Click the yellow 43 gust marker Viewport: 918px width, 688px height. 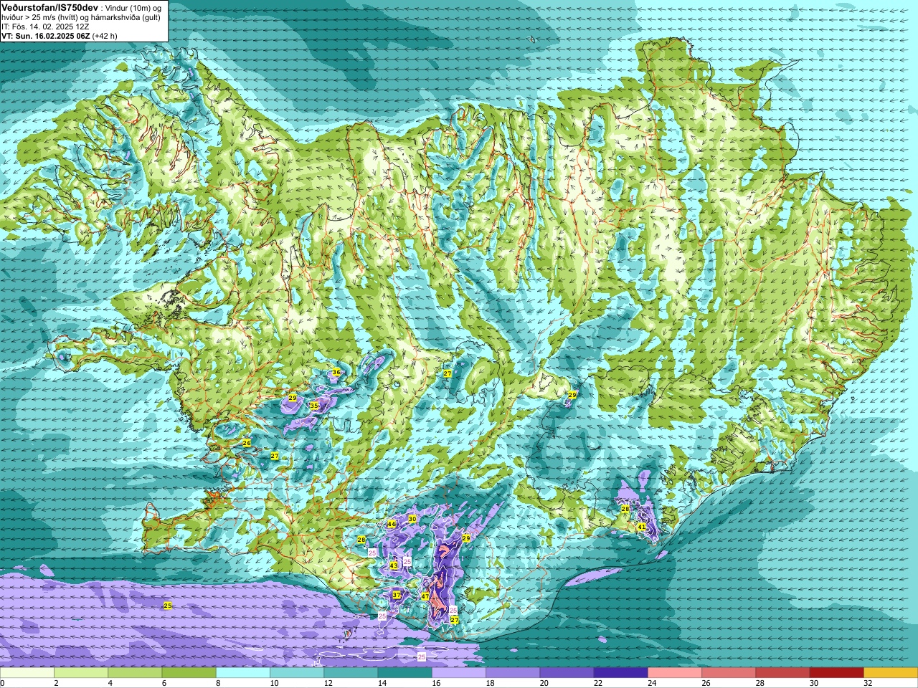point(393,565)
